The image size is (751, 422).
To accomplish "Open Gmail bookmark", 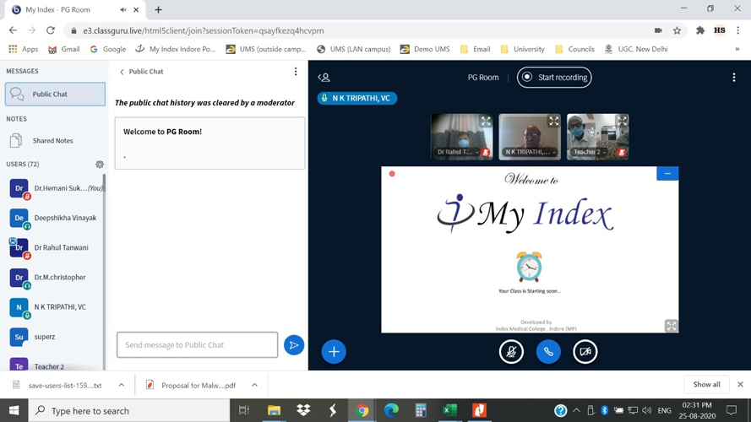I will click(64, 49).
